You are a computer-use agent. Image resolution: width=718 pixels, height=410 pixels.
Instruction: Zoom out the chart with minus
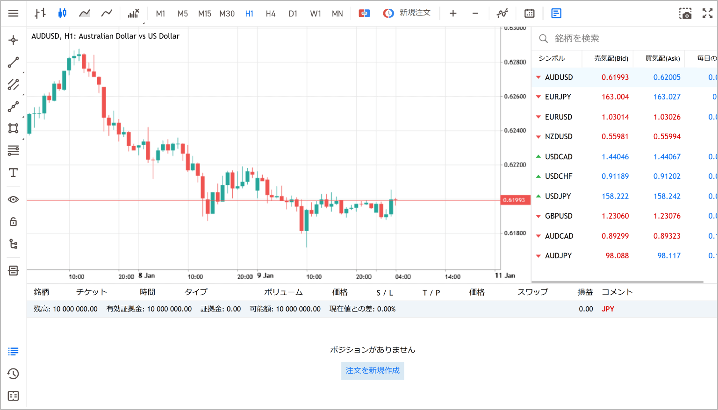[475, 14]
